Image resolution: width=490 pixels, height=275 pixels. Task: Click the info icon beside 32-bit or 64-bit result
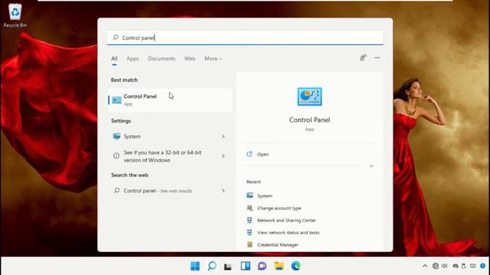[x=116, y=156]
